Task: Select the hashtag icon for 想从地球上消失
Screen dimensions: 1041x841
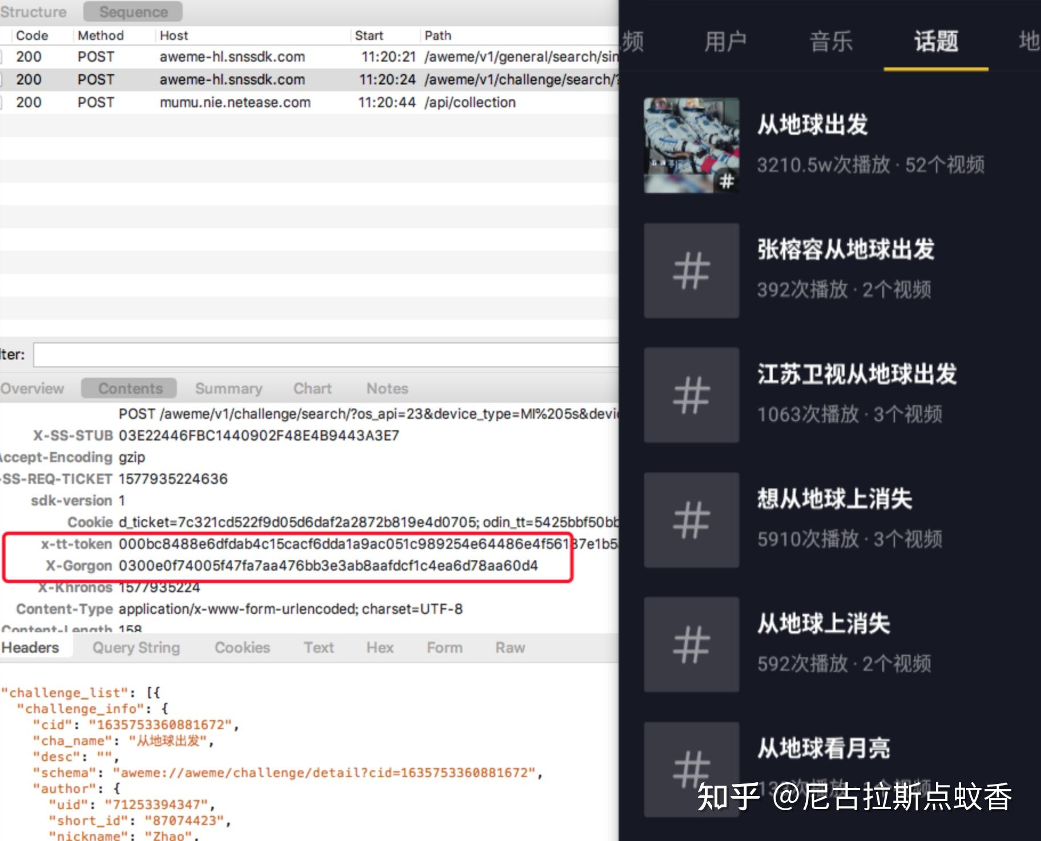Action: [691, 519]
